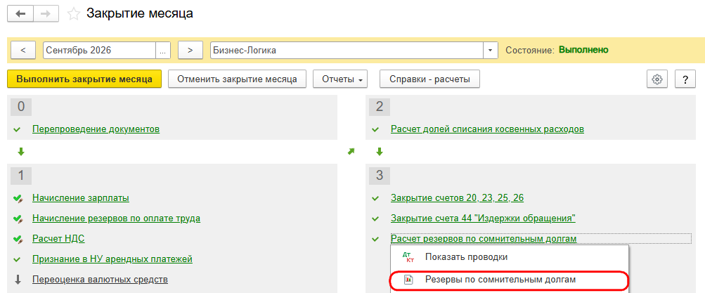Click checkmark next to 'Расчет долей списания косвенных расходов'

pyautogui.click(x=375, y=130)
